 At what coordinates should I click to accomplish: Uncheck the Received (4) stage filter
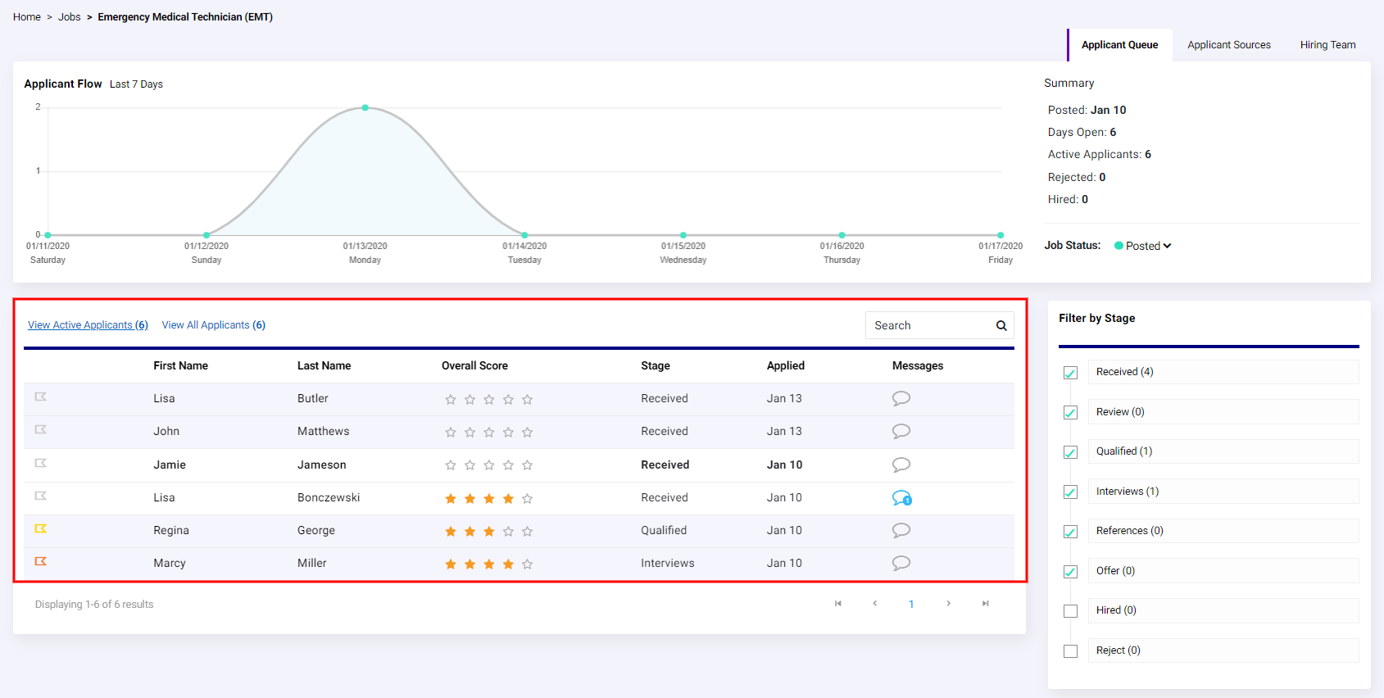(x=1070, y=373)
